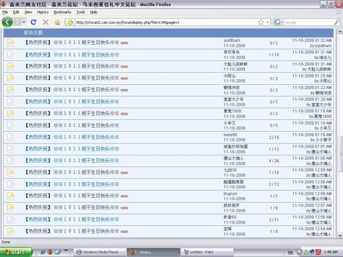Click the folder icon of keke86's thread
The height and width of the screenshot is (257, 343).
click(10, 137)
